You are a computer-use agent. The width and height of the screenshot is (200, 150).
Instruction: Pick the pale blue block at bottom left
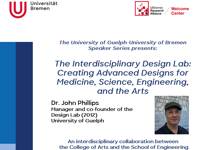pyautogui.click(x=8, y=147)
